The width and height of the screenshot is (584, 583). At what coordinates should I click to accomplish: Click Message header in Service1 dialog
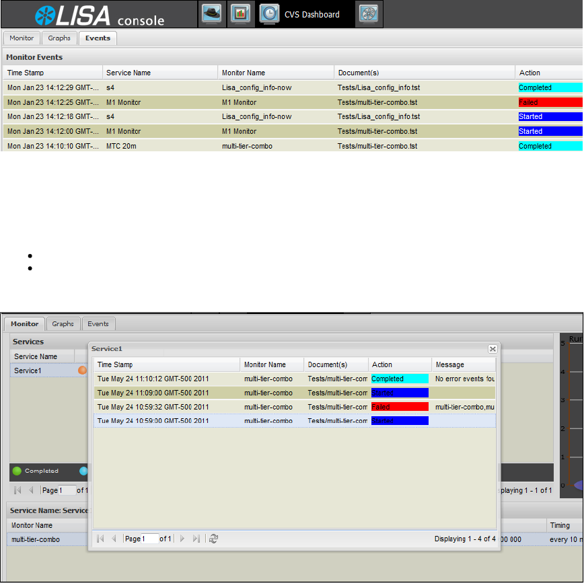pyautogui.click(x=464, y=364)
